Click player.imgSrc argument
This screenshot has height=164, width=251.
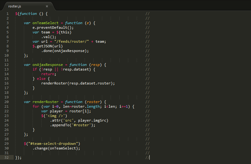pos(92,120)
